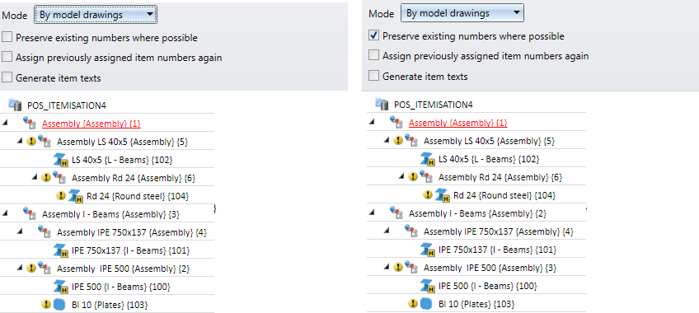699x313 pixels.
Task: Select 'Rd 24 {Round steel} {104}' in right panel
Action: pos(504,195)
